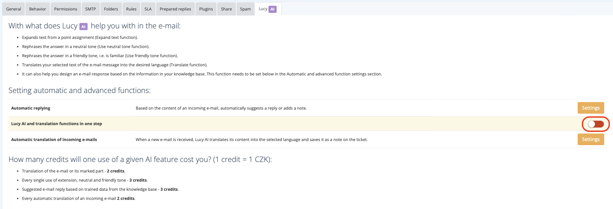Open the Spam tab

click(245, 9)
